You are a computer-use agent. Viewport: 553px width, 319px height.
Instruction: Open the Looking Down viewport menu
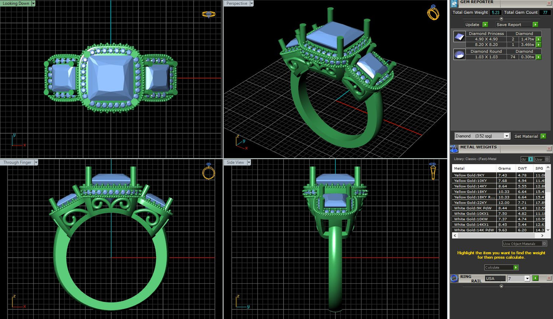pyautogui.click(x=33, y=3)
